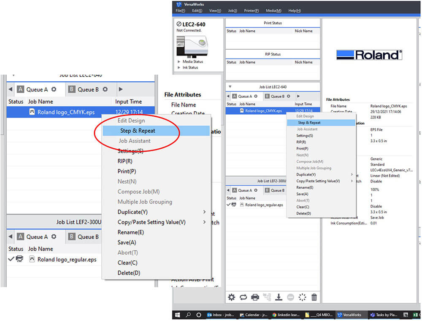The height and width of the screenshot is (321, 422).
Task: Click the VersaWorks logo in the title bar
Action: [x=179, y=4]
